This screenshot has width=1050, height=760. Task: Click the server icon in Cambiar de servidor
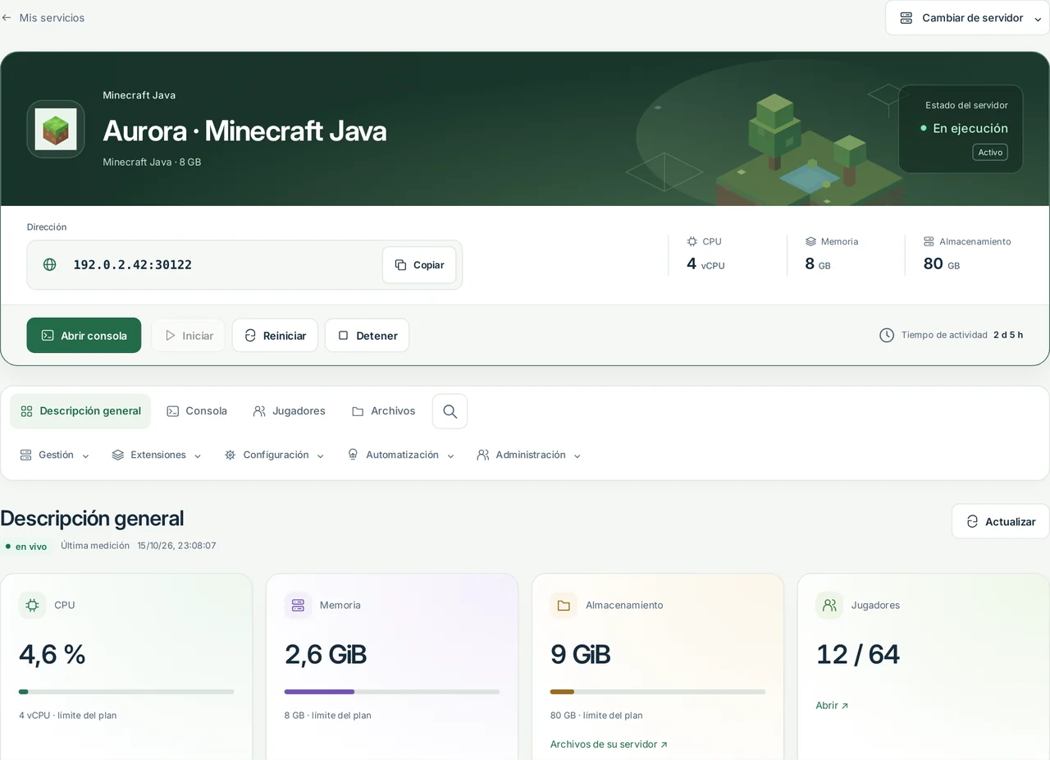coord(906,18)
